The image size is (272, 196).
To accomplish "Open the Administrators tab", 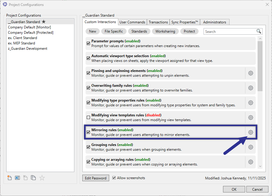I will [214, 22].
